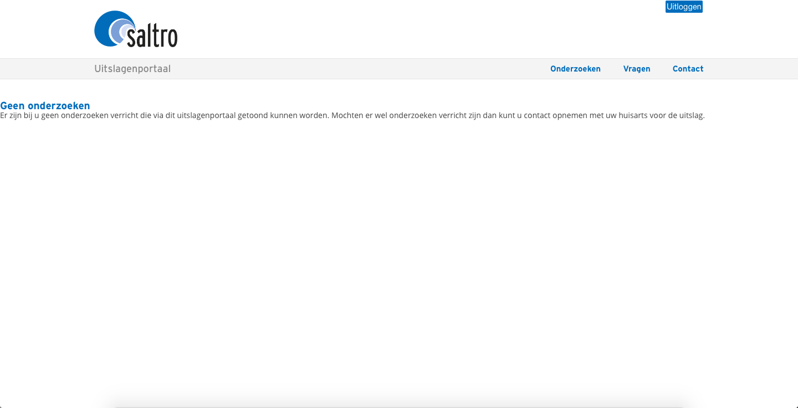The height and width of the screenshot is (408, 798).
Task: Click the Saltro blue wave logo icon
Action: tap(114, 29)
